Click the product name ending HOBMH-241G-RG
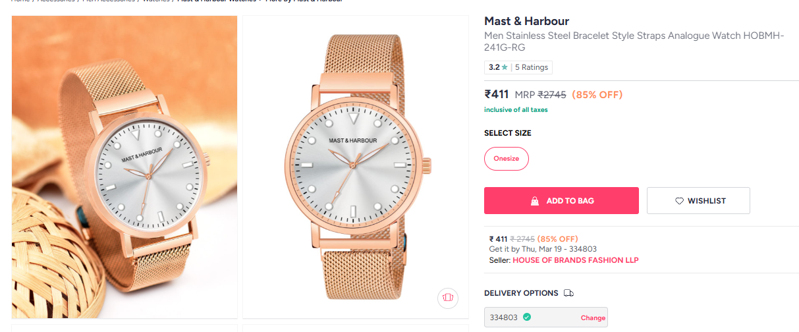This screenshot has width=799, height=332. click(634, 41)
